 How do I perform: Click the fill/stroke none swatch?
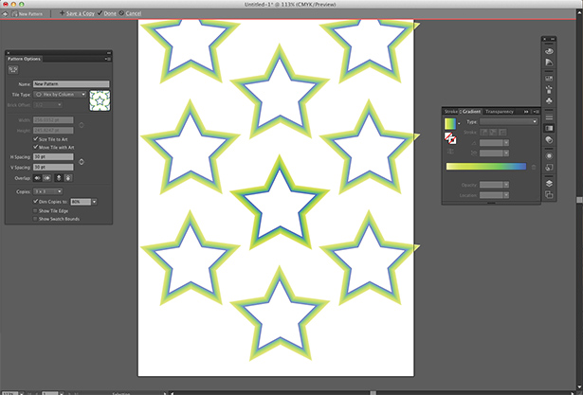[450, 138]
